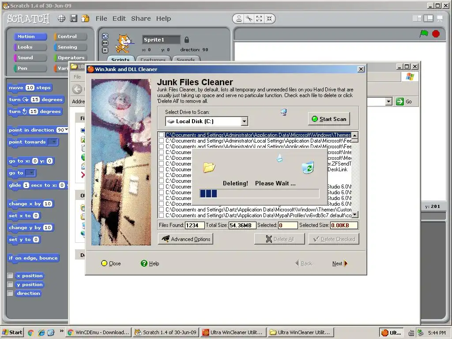452x339 pixels.
Task: Click the third quick launch icon next to Internet Explorer
Action: (x=51, y=333)
